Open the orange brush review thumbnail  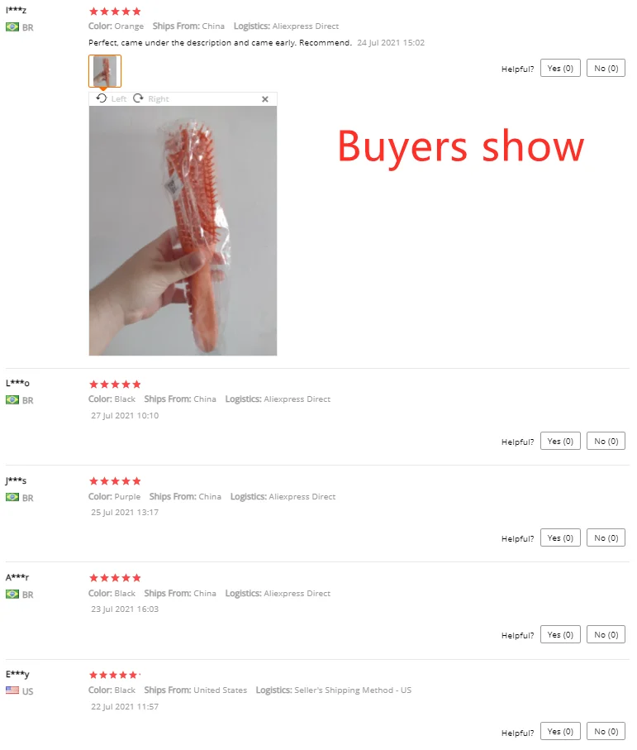pos(105,71)
